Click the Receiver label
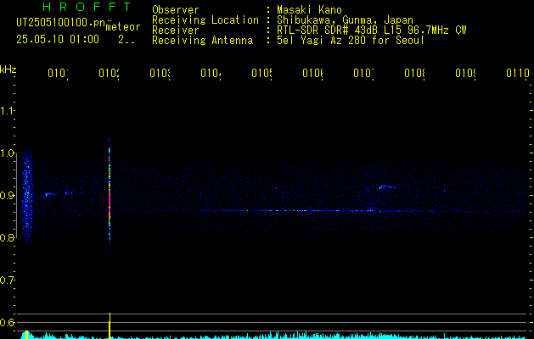534x339 pixels. [x=176, y=31]
